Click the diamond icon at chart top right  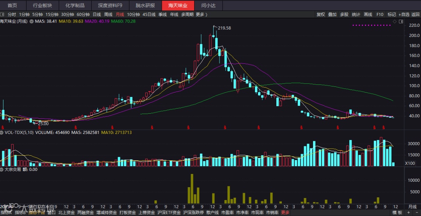pos(394,21)
